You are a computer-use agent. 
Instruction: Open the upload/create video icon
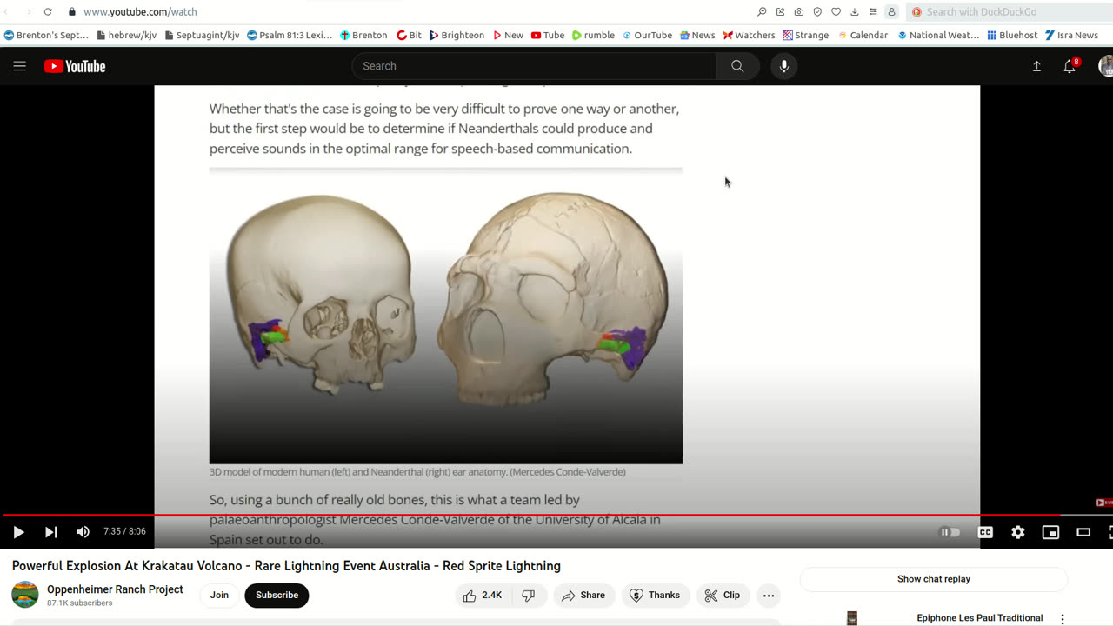(x=1036, y=66)
